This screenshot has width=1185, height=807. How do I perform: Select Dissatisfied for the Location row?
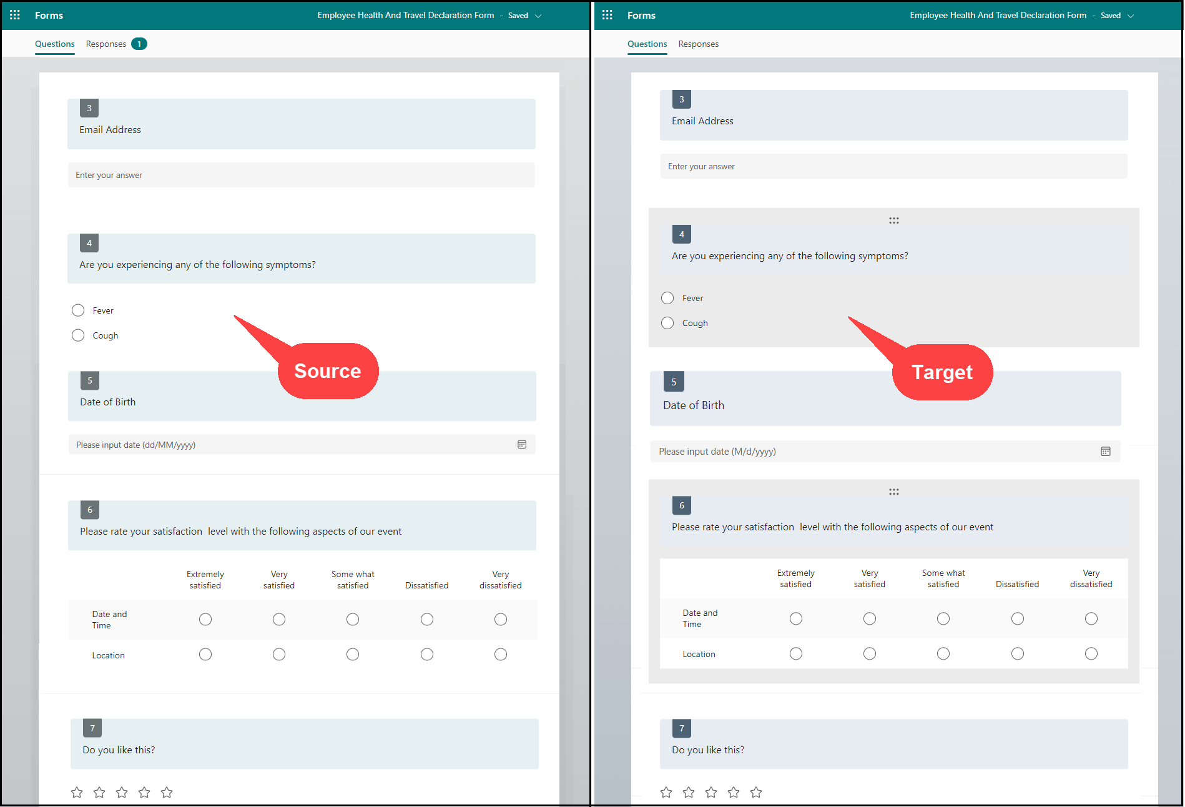pos(427,654)
